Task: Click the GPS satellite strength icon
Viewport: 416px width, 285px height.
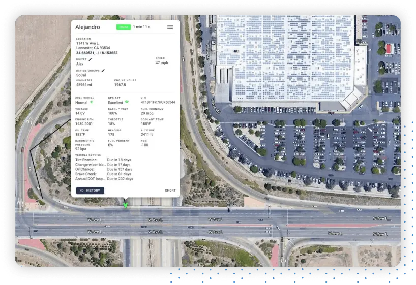Action: tap(127, 102)
